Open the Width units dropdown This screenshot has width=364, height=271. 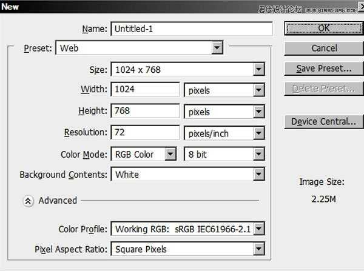tap(224, 90)
